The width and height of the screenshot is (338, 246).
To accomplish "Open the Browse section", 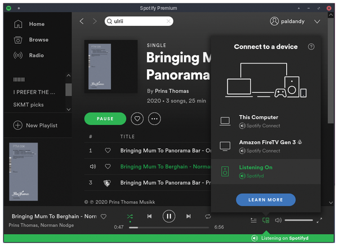I will click(38, 39).
